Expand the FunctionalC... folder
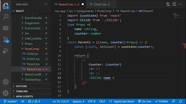Image resolution: width=186 pixels, height=104 pixels. click(34, 28)
